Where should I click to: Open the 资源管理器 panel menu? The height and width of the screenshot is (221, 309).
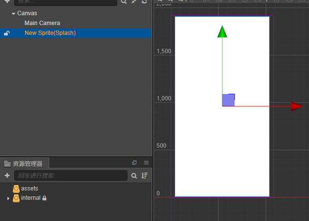coord(146,162)
